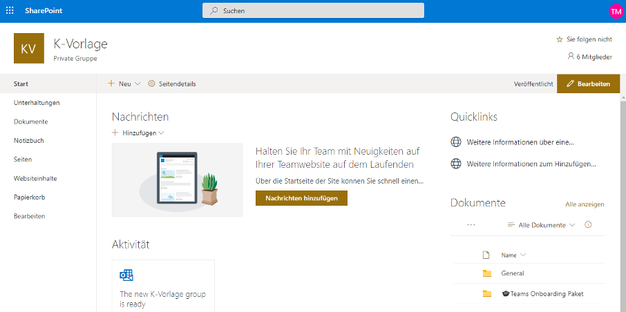Open Dokumente in site navigation
This screenshot has width=626, height=312.
pyautogui.click(x=30, y=121)
